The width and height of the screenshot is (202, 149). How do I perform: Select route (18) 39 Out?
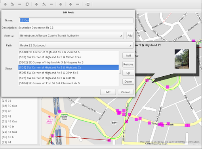pyautogui.click(x=19, y=106)
